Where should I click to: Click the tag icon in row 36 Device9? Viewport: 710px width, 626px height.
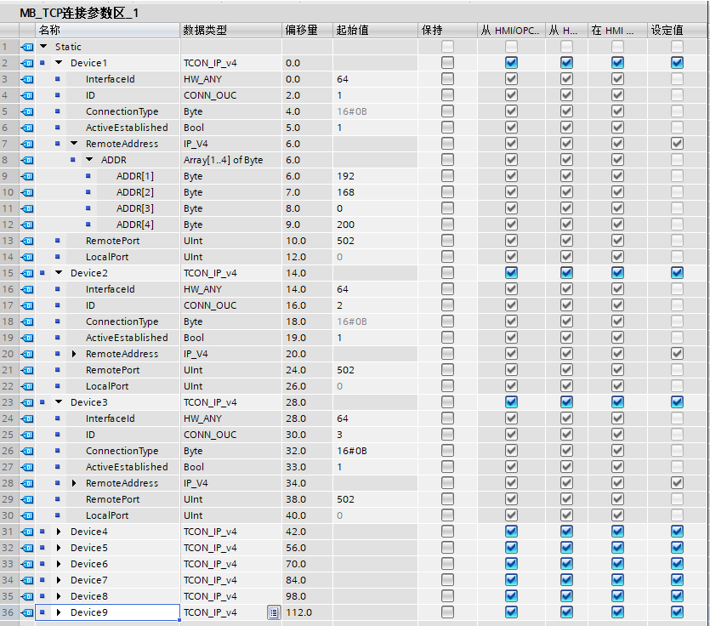coord(27,612)
